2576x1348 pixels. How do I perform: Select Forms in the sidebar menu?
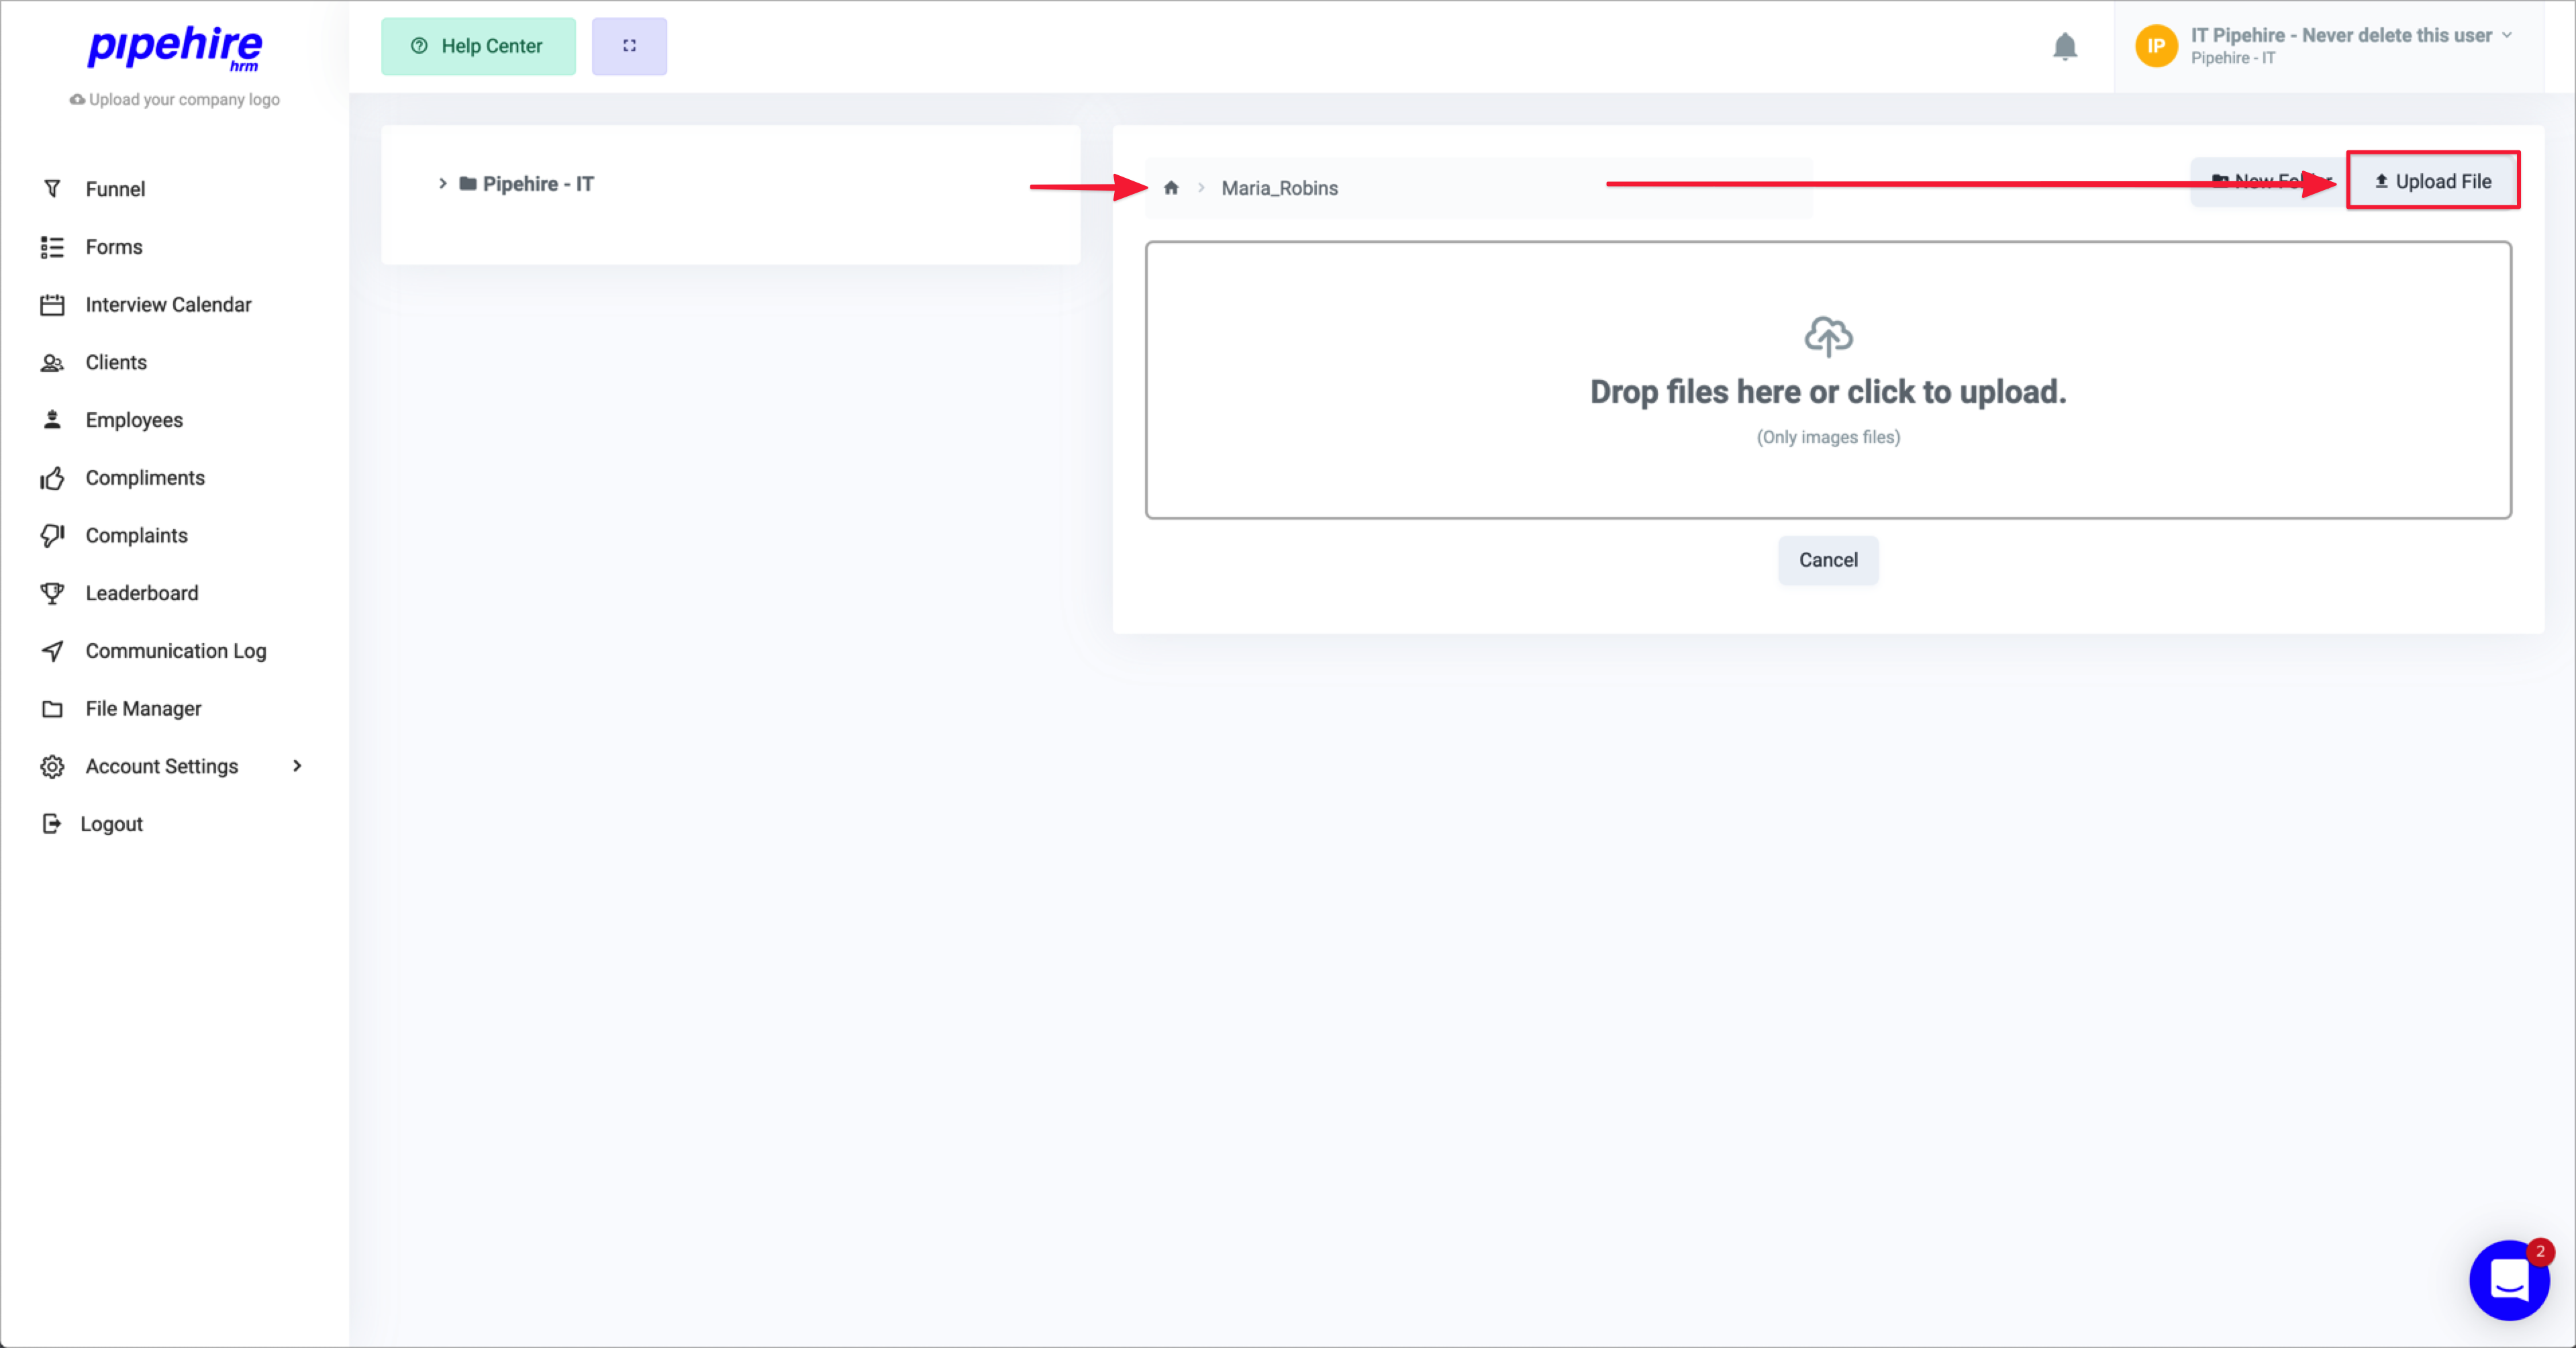tap(113, 246)
